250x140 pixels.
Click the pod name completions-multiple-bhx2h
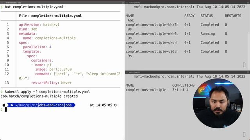152,25
